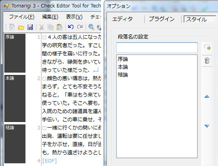Click text line starting 顔色の悪い博志は

pyautogui.click(x=72, y=78)
